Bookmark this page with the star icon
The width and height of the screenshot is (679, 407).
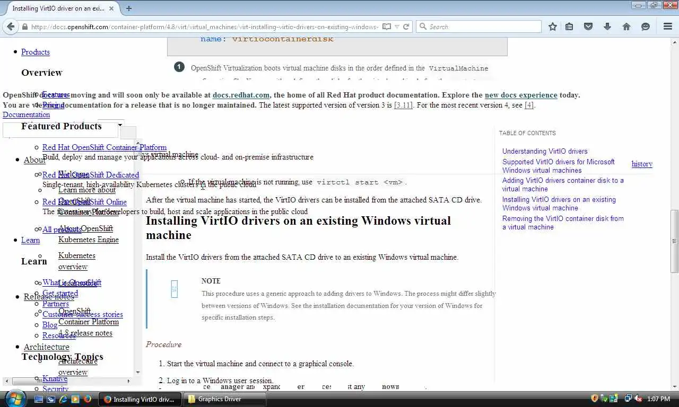553,26
